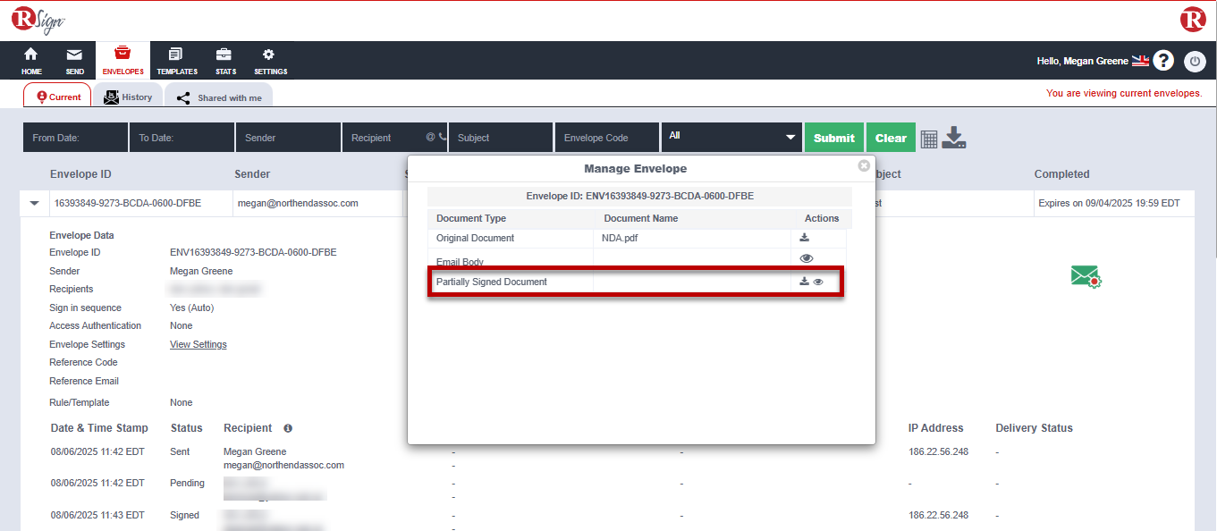View the Email Body with eye icon

806,258
